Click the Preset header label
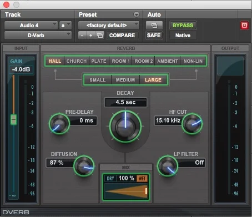Image resolution: width=252 pixels, height=217 pixels. (88, 14)
